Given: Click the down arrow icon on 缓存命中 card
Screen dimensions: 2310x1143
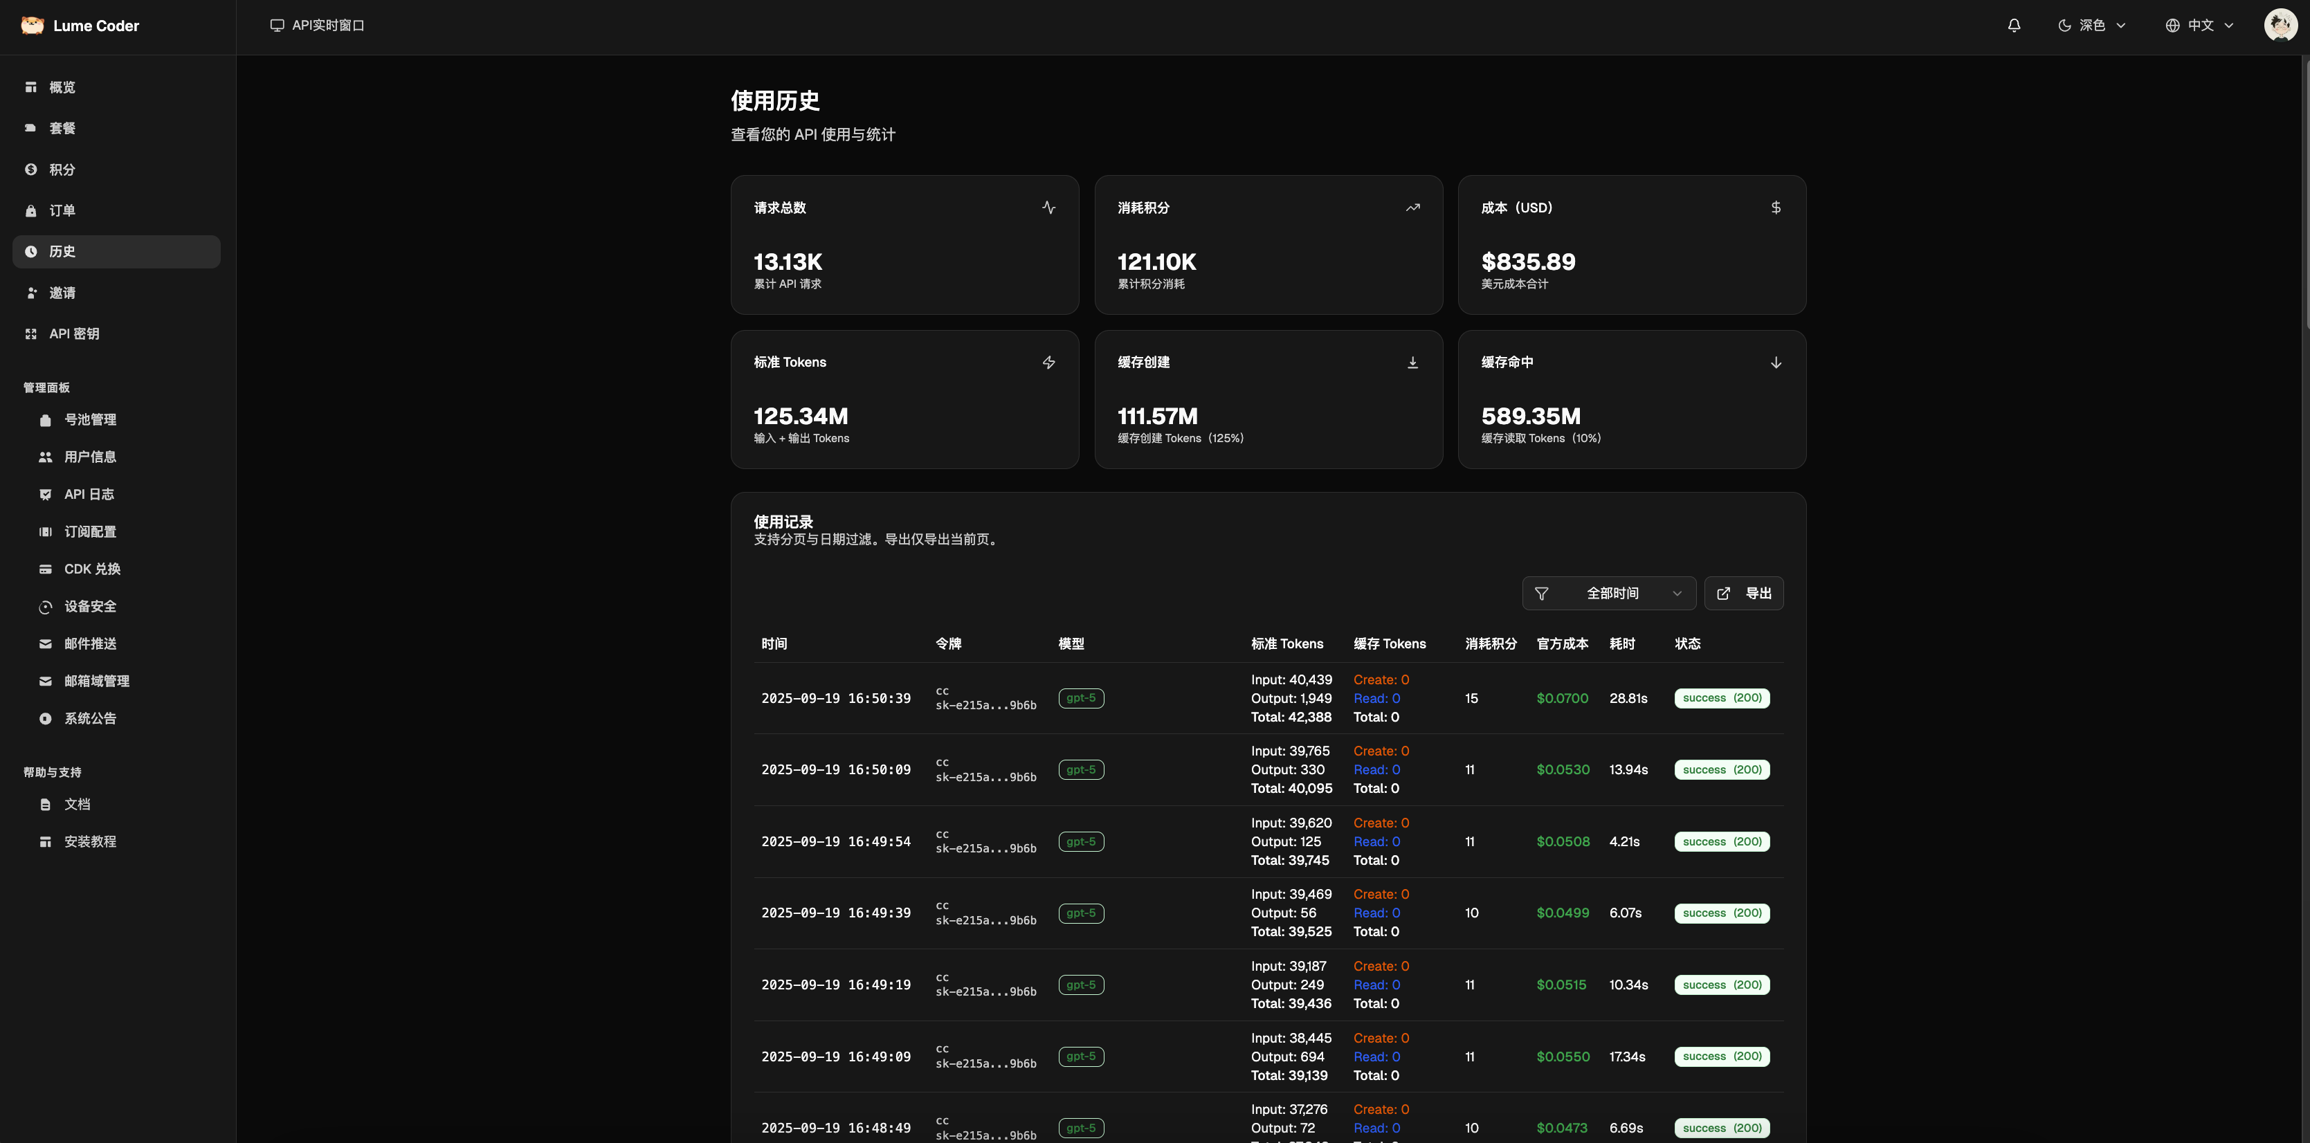Looking at the screenshot, I should tap(1776, 362).
